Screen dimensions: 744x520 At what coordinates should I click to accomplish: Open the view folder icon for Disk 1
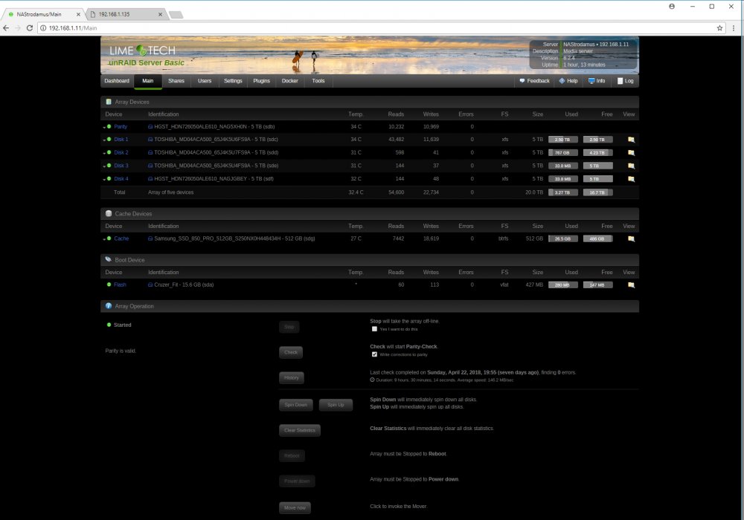[631, 140]
